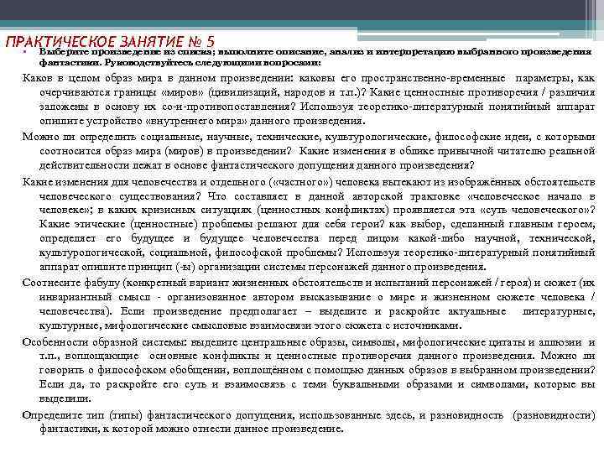Click line 'действительности лежат в основе фантастического'
This screenshot has width=604, height=453.
coord(257,165)
